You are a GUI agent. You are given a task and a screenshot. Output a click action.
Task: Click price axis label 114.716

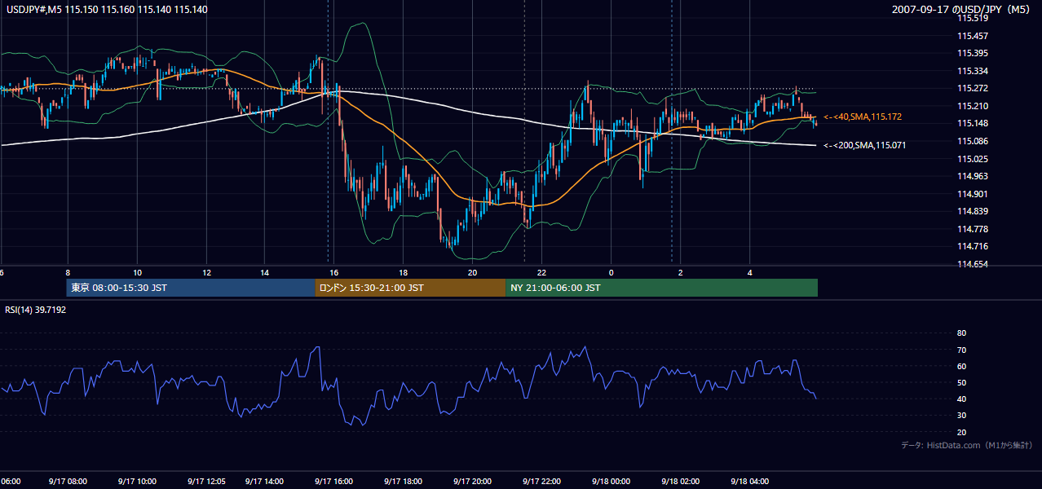point(972,246)
